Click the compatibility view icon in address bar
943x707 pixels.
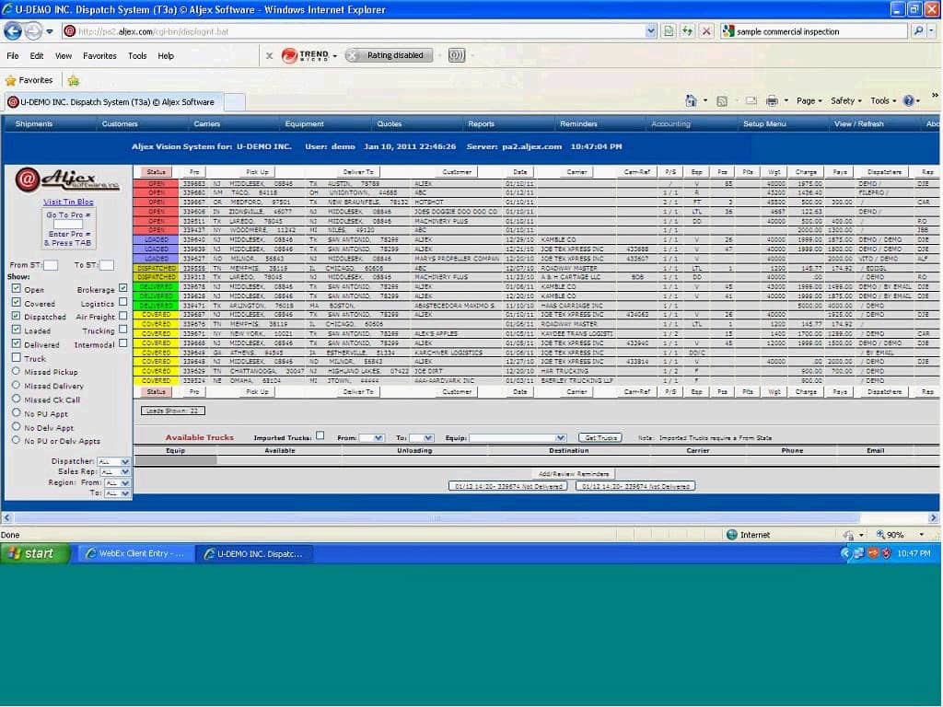(x=669, y=31)
